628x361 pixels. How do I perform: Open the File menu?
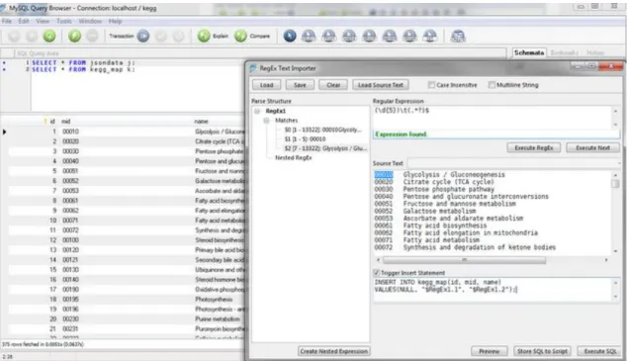(x=7, y=21)
